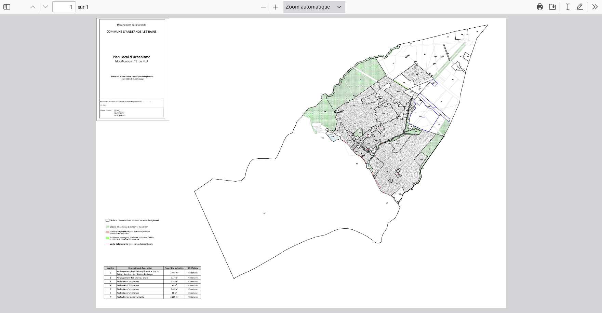Click the Superficie indicative column header
Viewport: 602px width, 313px height.
[x=174, y=268]
